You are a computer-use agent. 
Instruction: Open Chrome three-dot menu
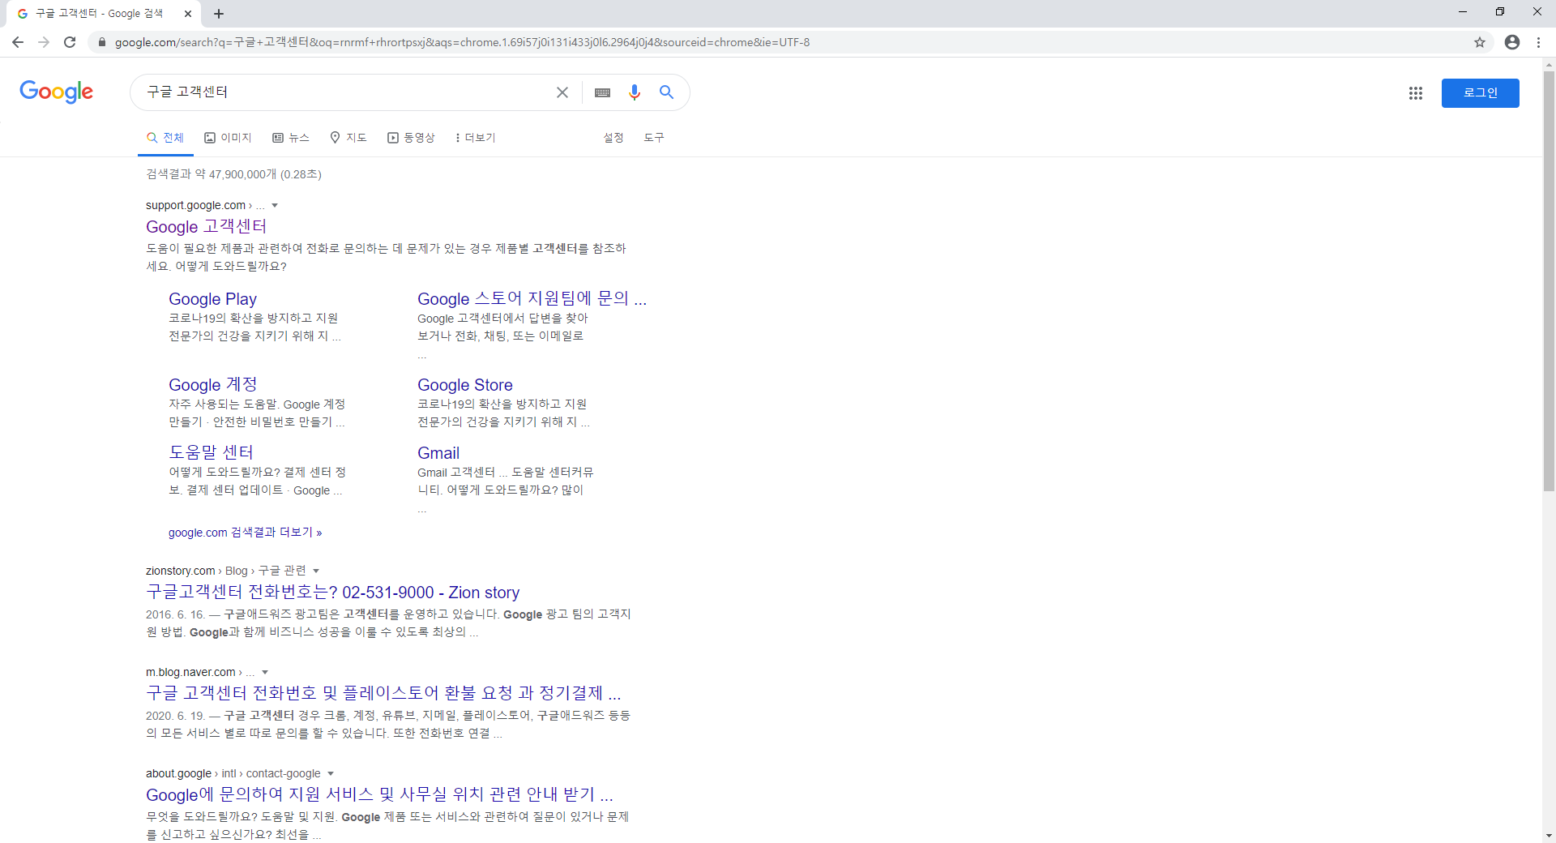pos(1538,42)
